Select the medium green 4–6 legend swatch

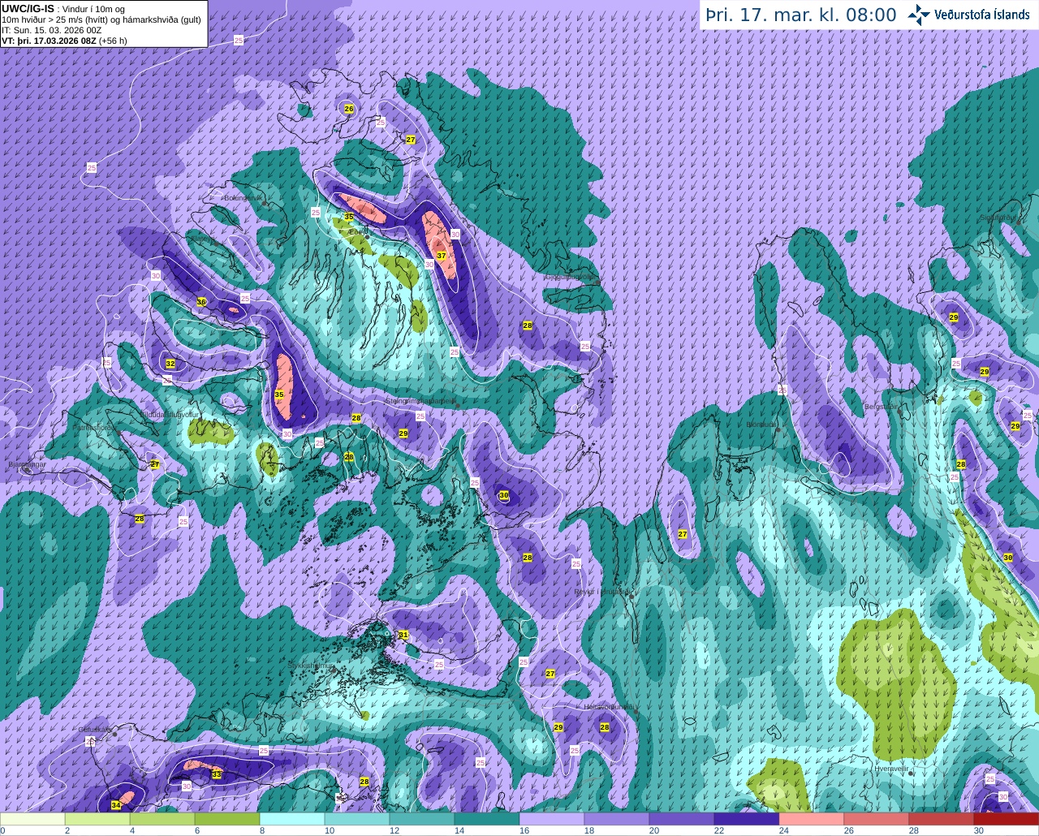162,819
